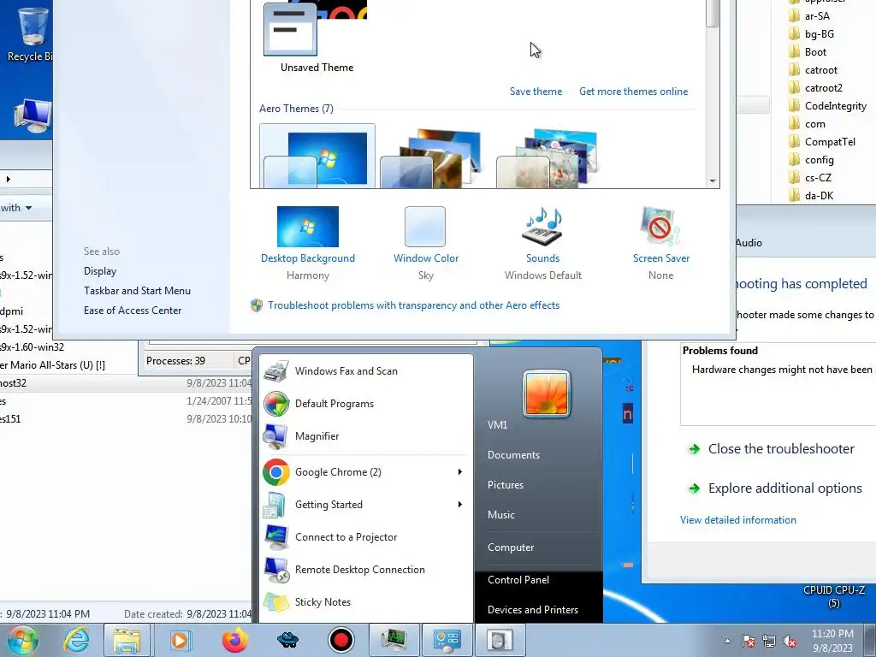The image size is (876, 657).
Task: Open Windows Media Player taskbar icon
Action: (x=180, y=640)
